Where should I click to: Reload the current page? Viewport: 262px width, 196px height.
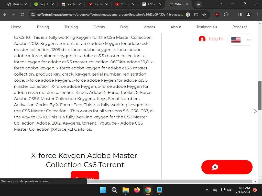22,15
